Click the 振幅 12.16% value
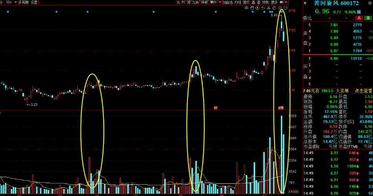Screen dimensions: 373x196 331,112
